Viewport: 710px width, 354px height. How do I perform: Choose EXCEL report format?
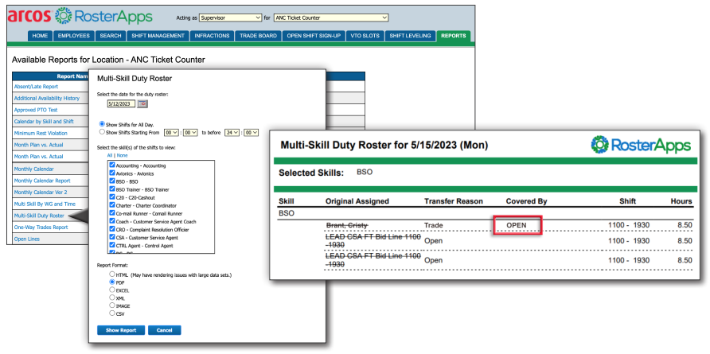point(112,290)
